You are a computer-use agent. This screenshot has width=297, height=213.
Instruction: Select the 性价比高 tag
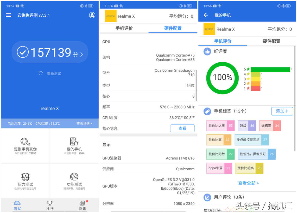pyautogui.click(x=219, y=140)
